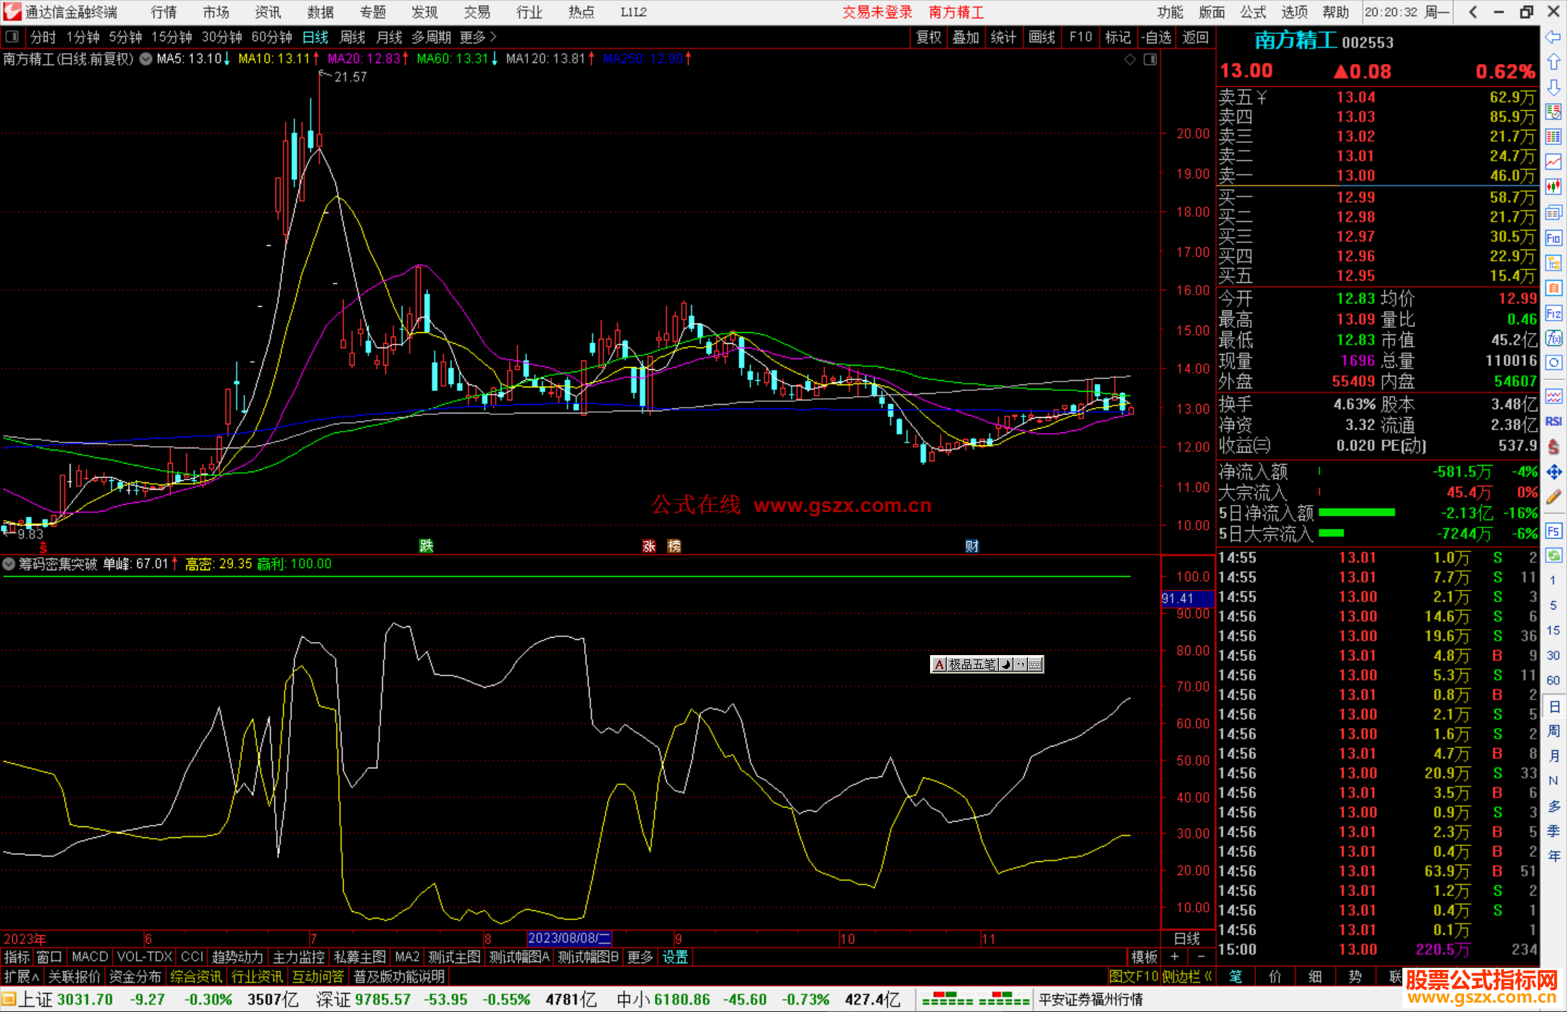Click the 复权 button

tap(928, 37)
